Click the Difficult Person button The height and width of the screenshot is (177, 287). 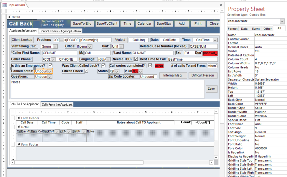pos(202,75)
